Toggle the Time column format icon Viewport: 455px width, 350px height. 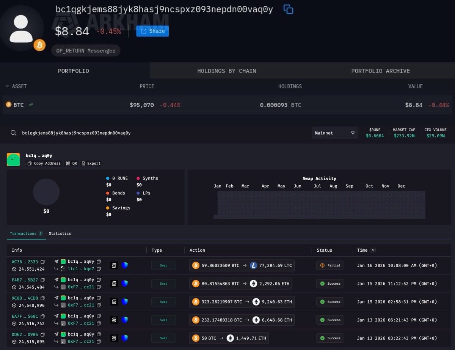373,250
